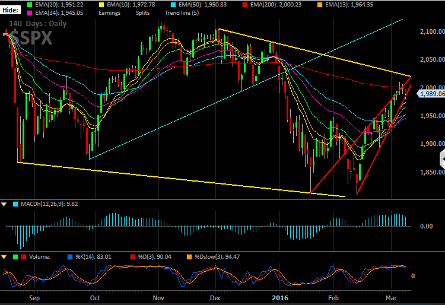Click the MACDh(12,26,9): 9.82 label
Image resolution: width=445 pixels, height=305 pixels.
[x=49, y=204]
